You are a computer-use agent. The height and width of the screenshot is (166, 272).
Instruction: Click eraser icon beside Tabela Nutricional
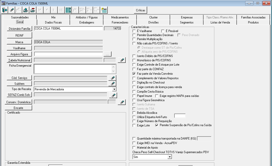coord(122,60)
